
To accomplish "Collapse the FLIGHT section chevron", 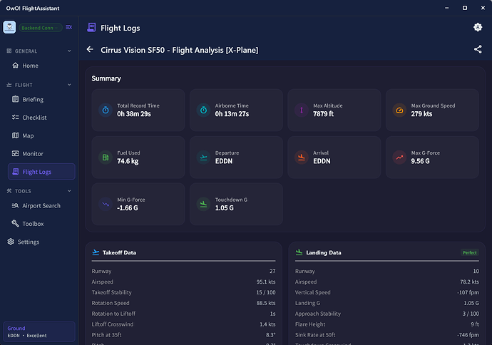I will (x=69, y=85).
